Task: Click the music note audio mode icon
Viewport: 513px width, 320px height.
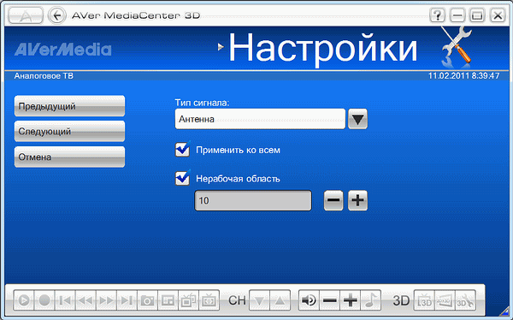Action: [371, 300]
